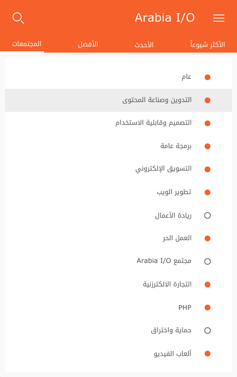Toggle the empty circle beside حماية واختراق
This screenshot has width=237, height=377.
pos(207,331)
